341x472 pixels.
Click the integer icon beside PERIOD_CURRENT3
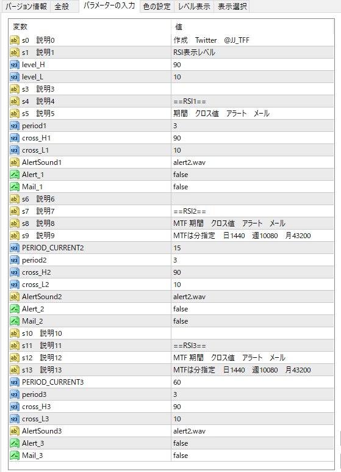click(x=15, y=382)
